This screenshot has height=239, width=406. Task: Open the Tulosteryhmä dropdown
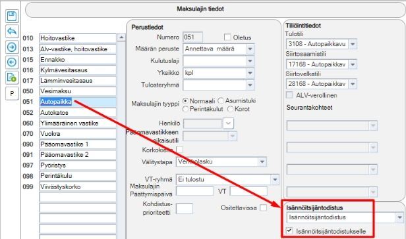click(x=250, y=85)
